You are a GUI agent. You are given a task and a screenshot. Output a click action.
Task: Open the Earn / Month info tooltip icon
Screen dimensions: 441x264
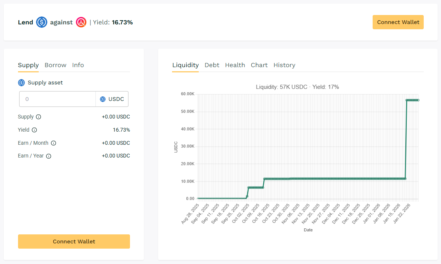pyautogui.click(x=53, y=143)
